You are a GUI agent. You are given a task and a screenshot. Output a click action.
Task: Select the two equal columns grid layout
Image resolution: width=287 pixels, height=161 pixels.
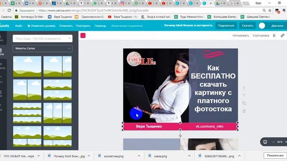27,89
